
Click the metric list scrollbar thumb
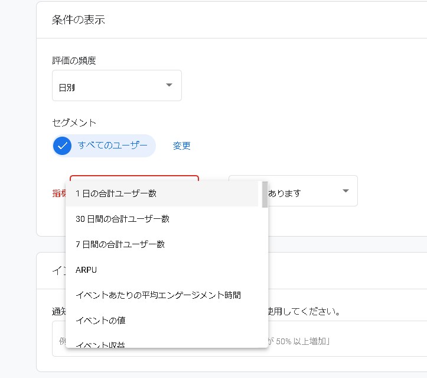[x=265, y=194]
